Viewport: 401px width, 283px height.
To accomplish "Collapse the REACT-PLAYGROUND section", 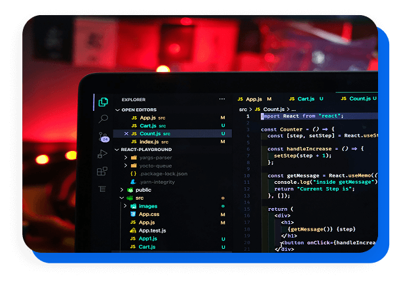I will coord(117,150).
